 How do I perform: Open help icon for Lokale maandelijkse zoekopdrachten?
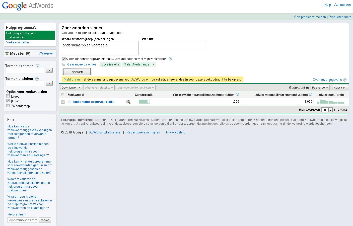coord(311,95)
